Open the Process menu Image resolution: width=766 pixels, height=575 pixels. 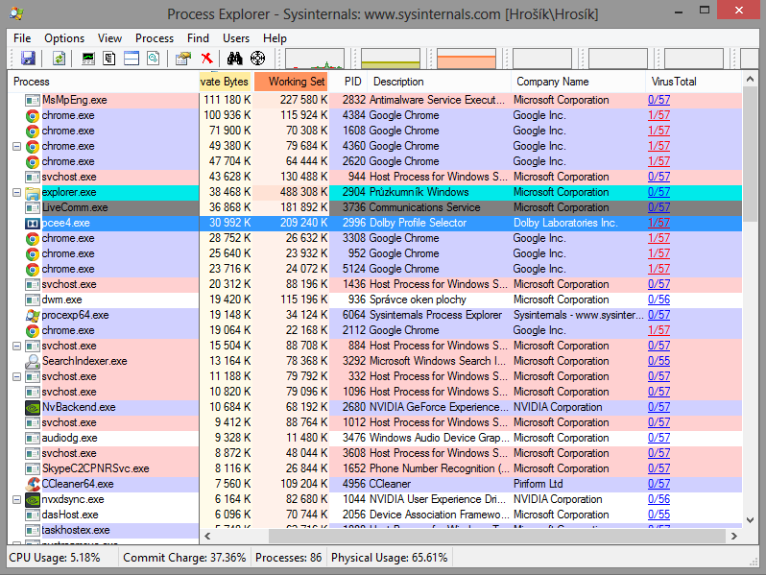click(155, 38)
